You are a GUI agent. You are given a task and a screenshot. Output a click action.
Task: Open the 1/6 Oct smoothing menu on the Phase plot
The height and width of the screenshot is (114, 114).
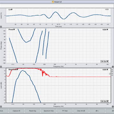coord(105,61)
